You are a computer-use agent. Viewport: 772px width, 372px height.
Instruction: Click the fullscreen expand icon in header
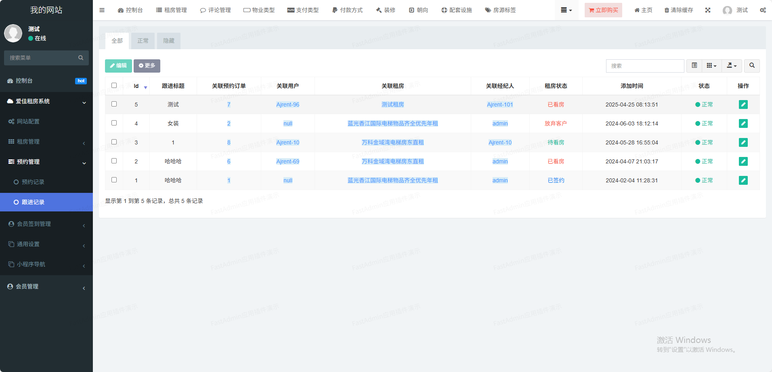click(x=708, y=10)
